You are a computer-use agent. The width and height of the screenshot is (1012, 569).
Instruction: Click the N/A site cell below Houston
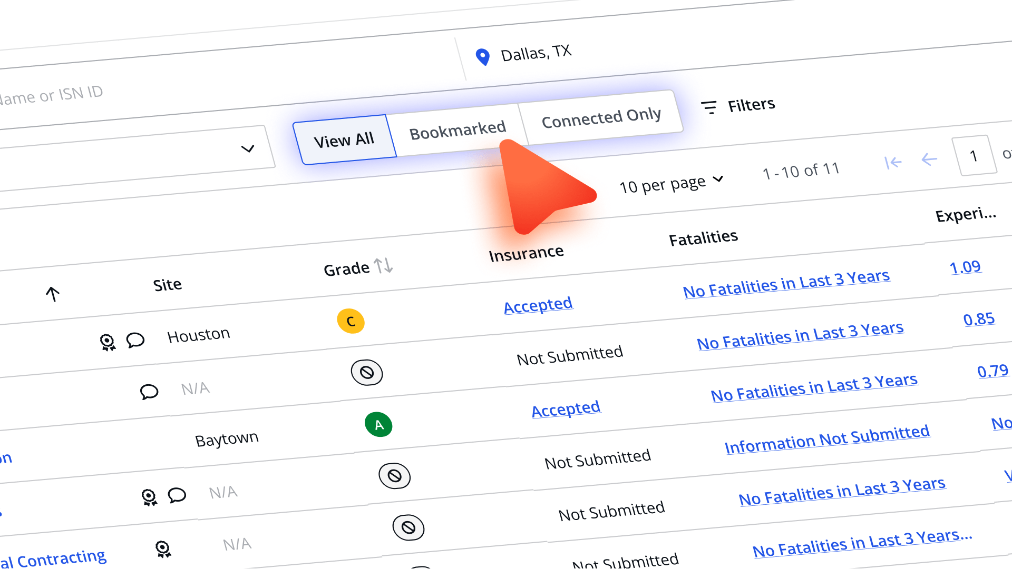coord(196,388)
